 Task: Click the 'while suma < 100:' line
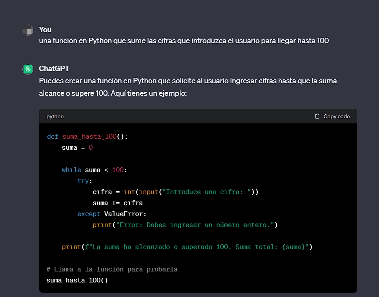point(94,170)
